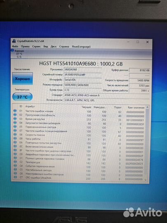Select the Переназначенные сектора attribute text

[x=41, y=127]
